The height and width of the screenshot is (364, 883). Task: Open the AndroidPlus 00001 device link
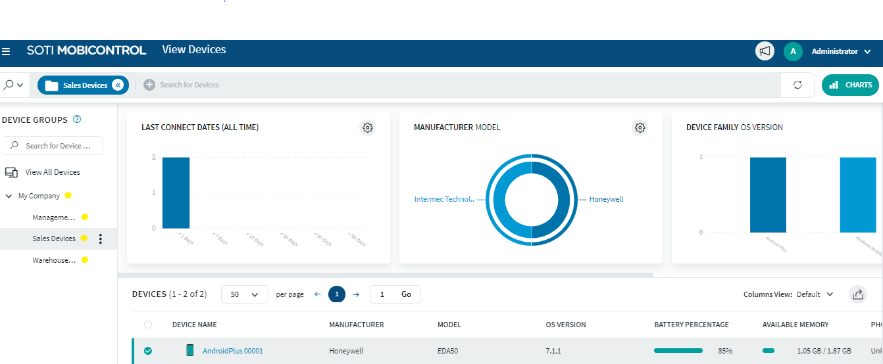click(x=232, y=351)
